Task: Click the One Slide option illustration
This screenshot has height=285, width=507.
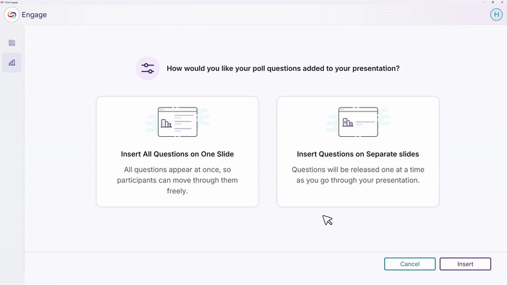Action: [177, 122]
